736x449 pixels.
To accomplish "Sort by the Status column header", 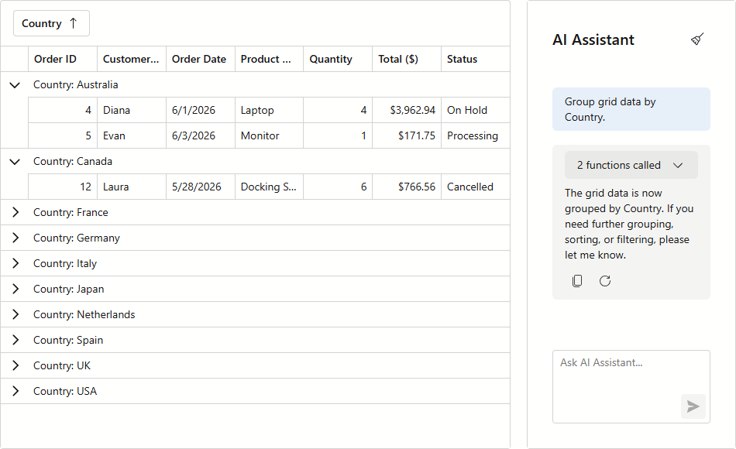I will pos(476,59).
